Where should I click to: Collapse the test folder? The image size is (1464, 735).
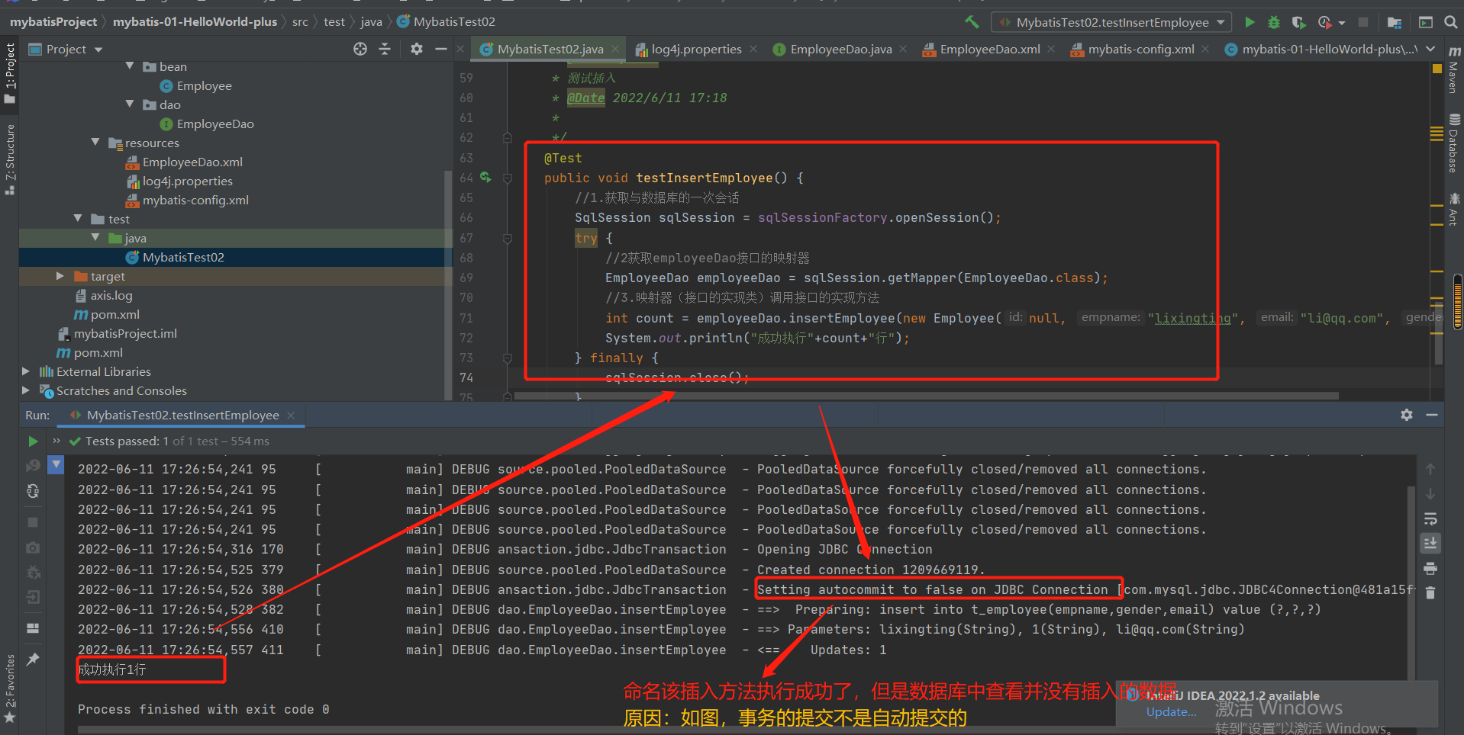(78, 218)
